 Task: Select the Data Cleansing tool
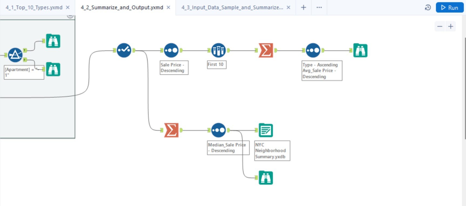[124, 50]
